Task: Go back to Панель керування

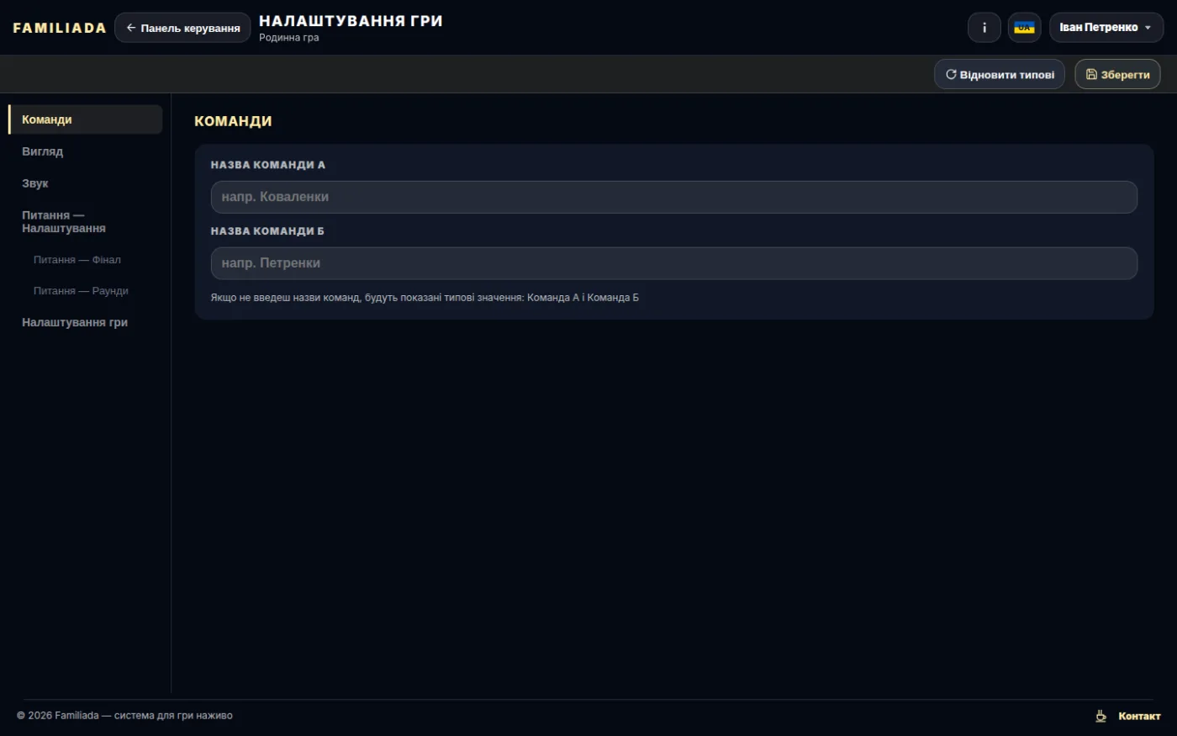Action: 182,28
